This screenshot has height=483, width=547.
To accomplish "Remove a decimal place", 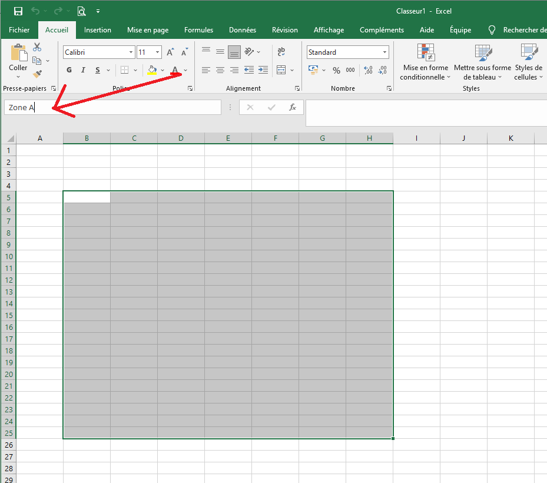I will 382,70.
